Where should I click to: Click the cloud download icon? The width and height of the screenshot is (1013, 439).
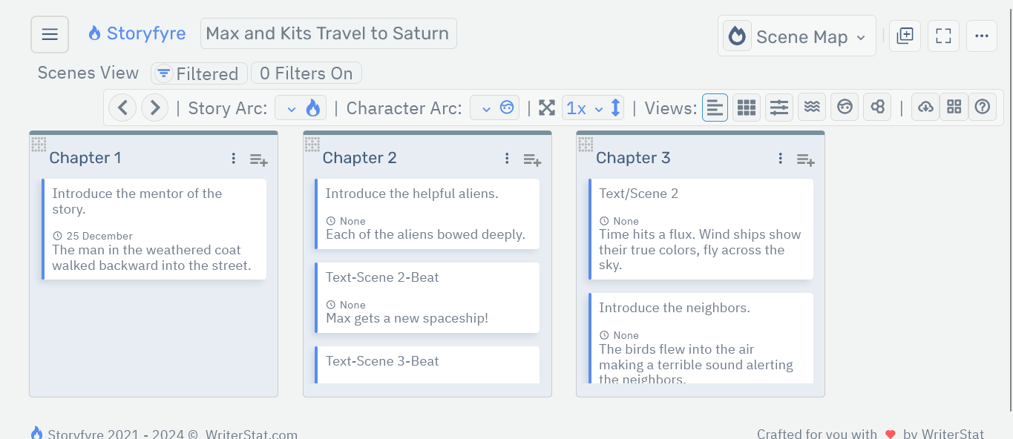coord(925,108)
